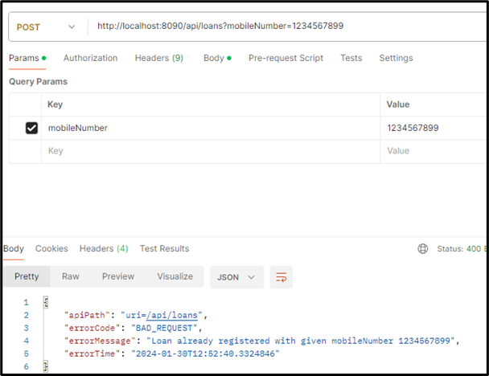Viewport: 489px width, 376px height.
Task: Select the request Body tab
Action: (x=216, y=59)
